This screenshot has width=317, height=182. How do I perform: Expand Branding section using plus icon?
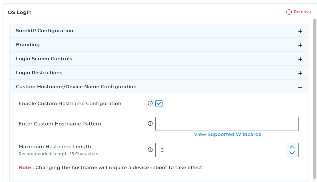300,45
